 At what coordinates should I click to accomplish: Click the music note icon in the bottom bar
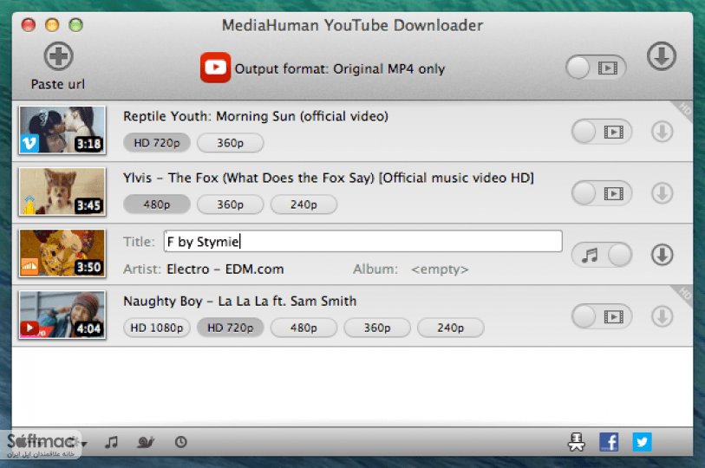coord(111,442)
